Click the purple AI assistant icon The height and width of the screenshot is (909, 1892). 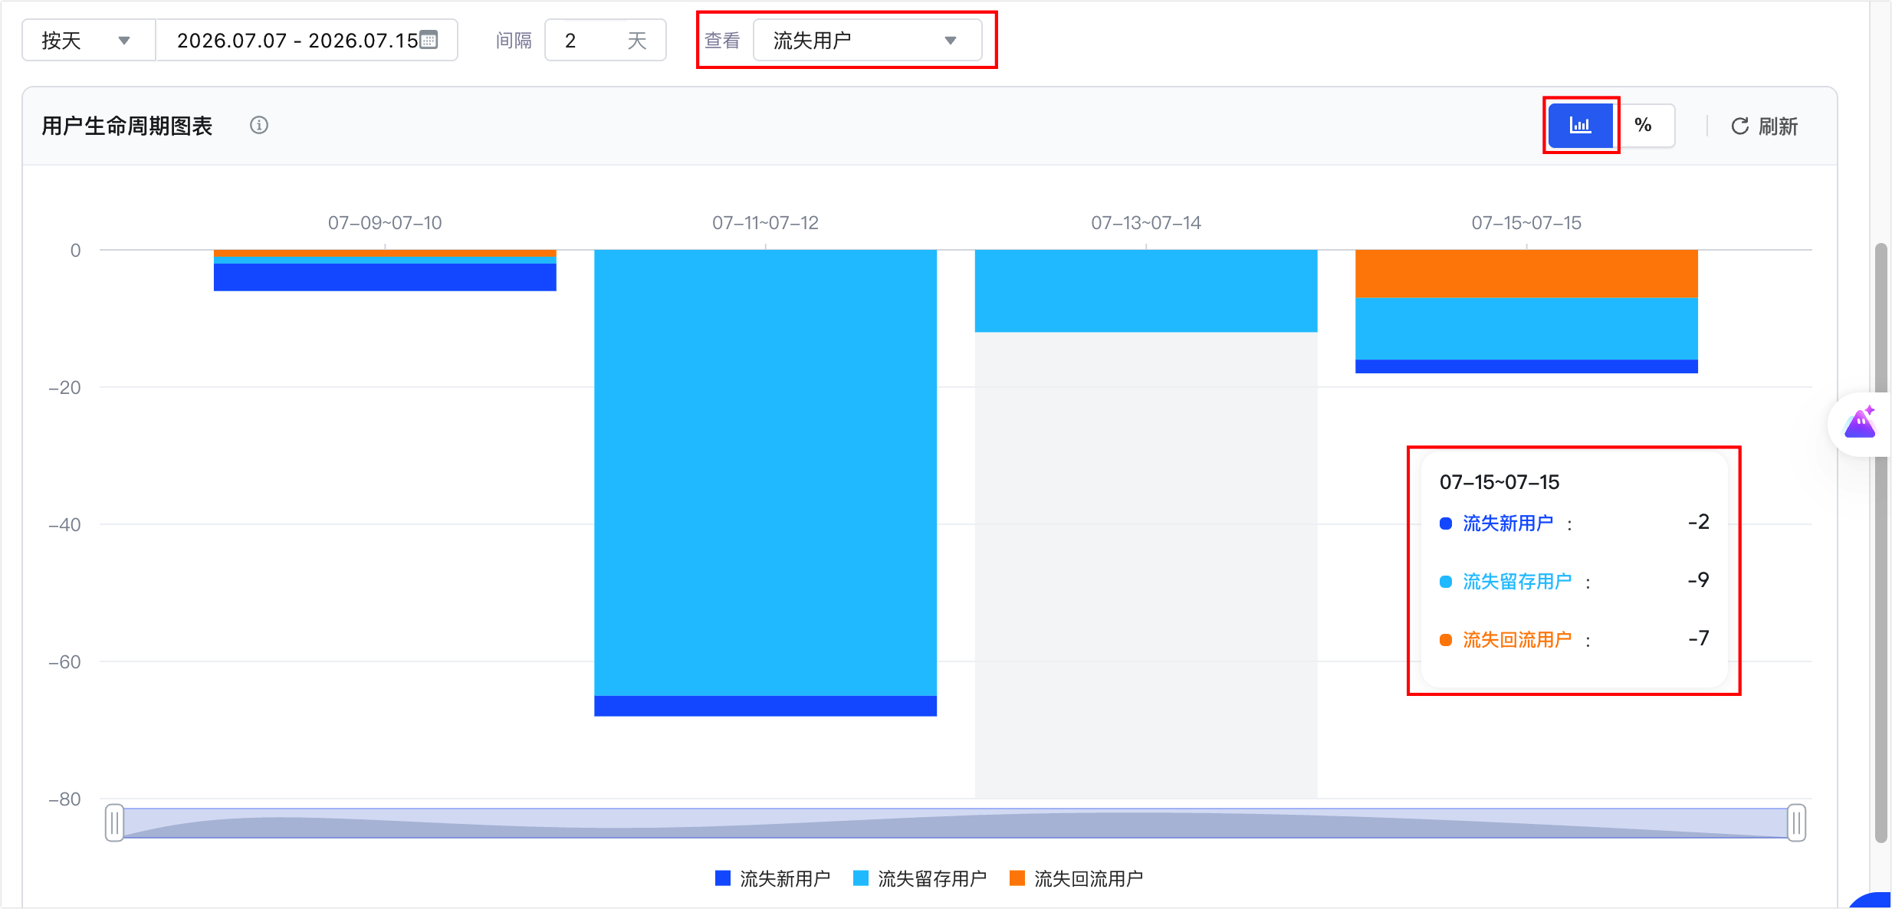(1860, 423)
